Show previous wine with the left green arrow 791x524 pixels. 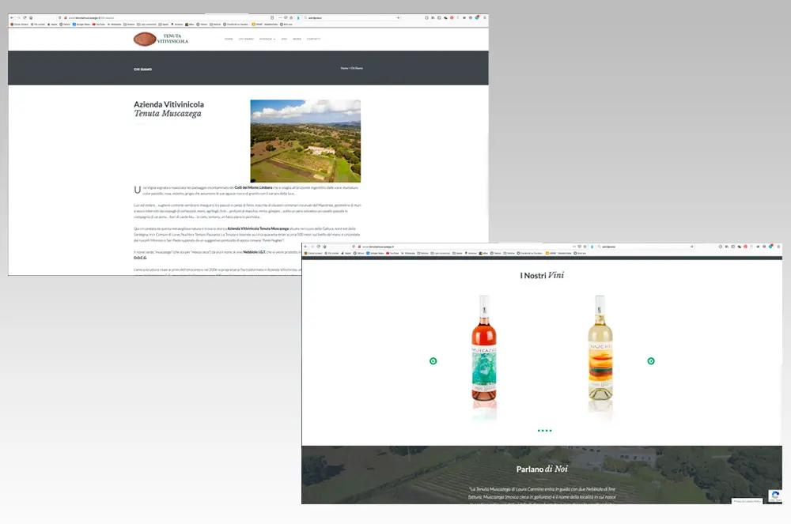click(x=433, y=360)
